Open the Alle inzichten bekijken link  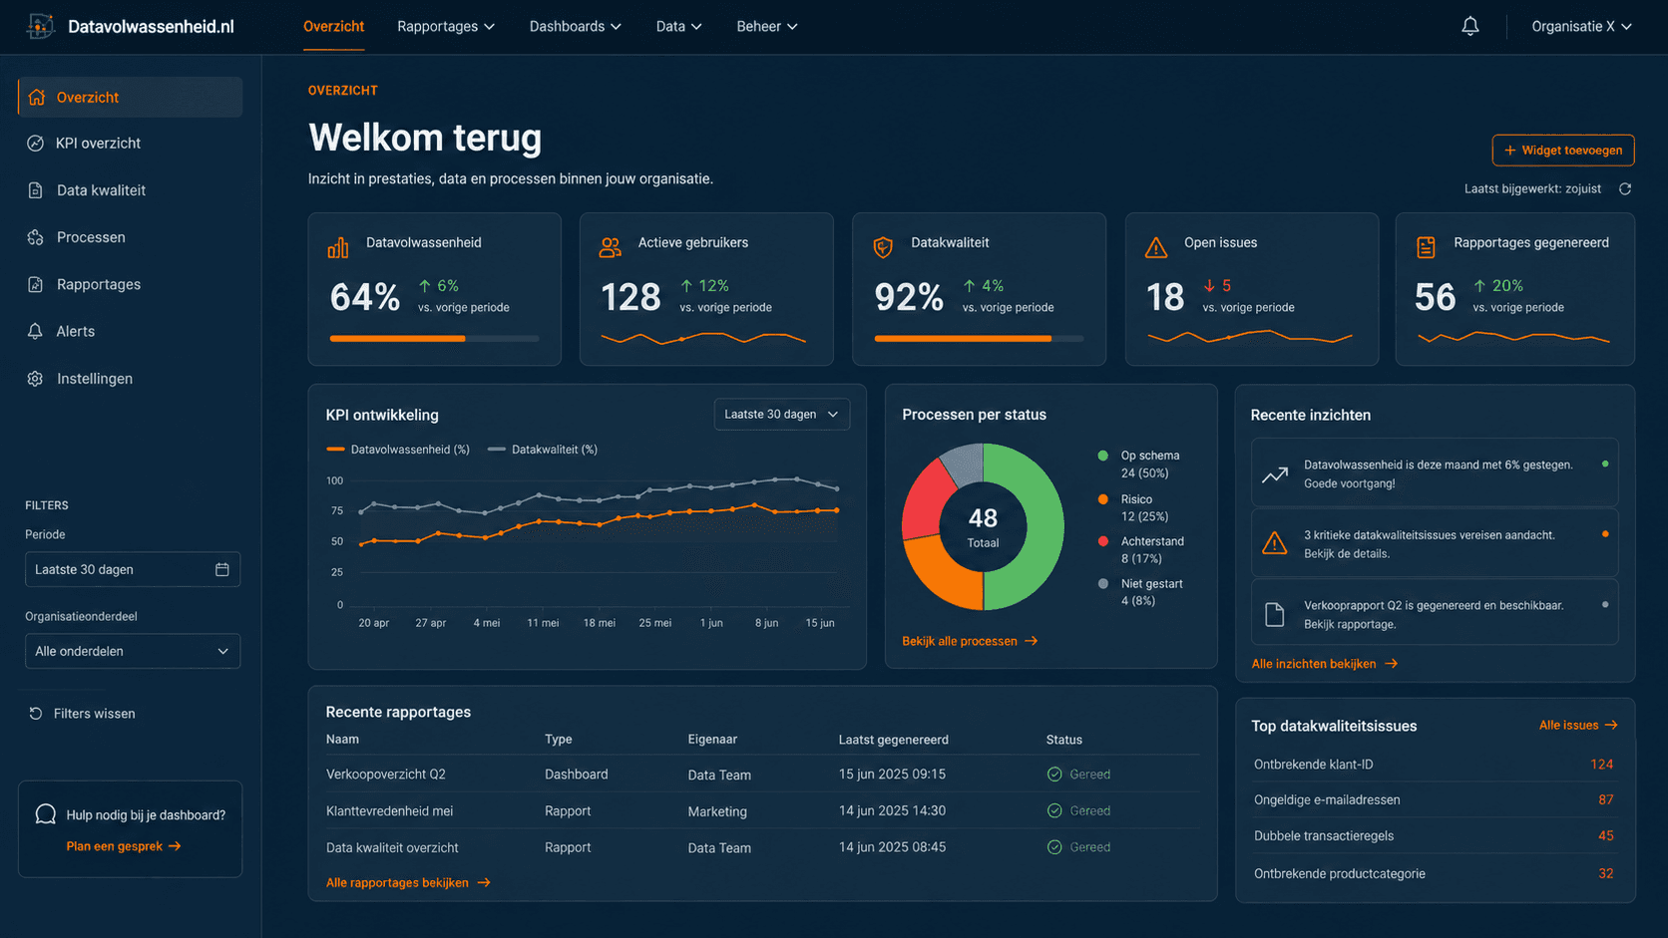click(1325, 664)
